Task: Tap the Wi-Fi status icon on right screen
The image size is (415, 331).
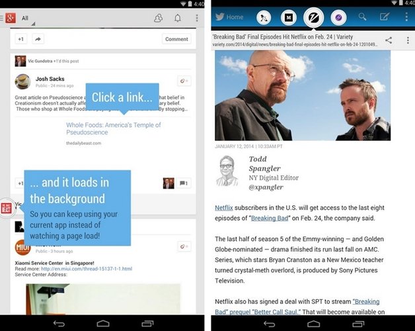Action: pyautogui.click(x=395, y=3)
